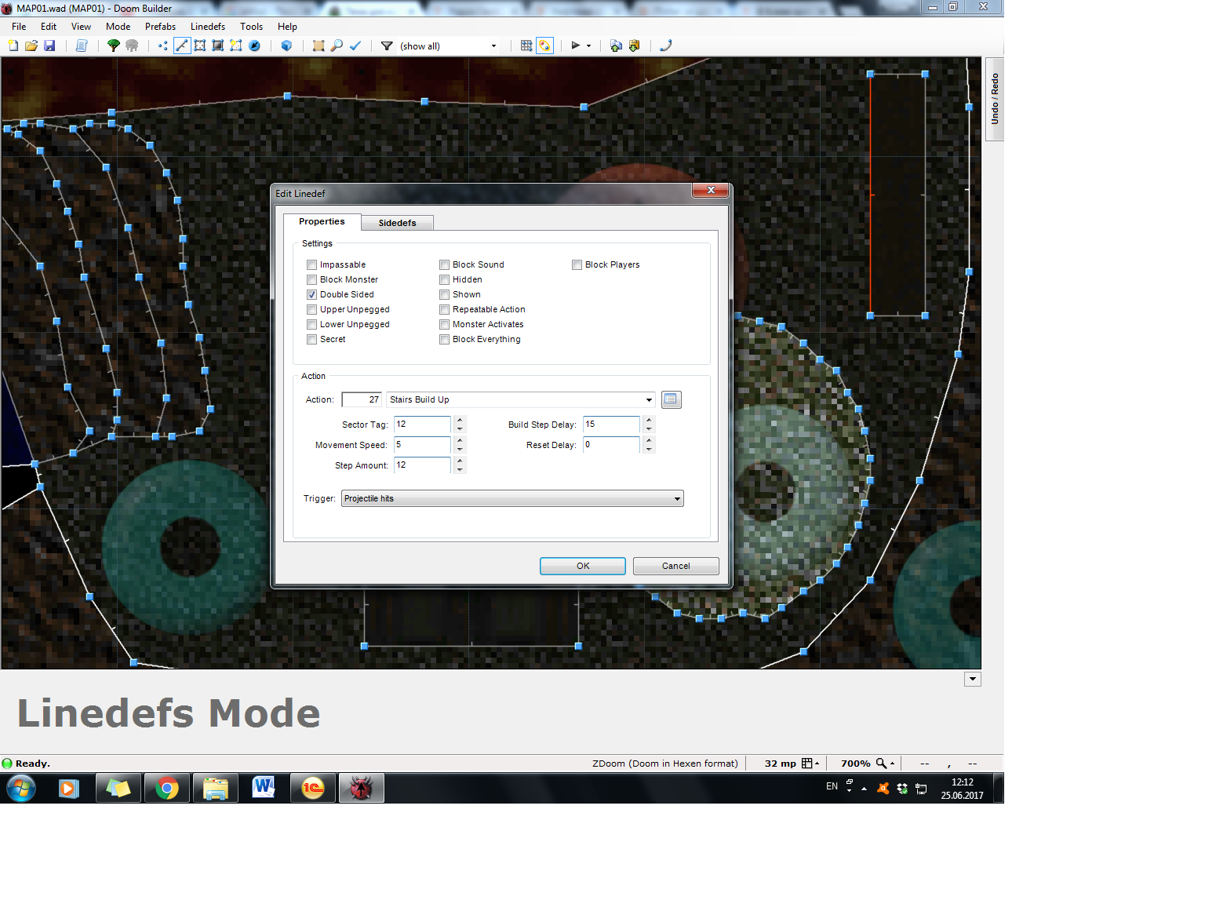Open the File menu
The image size is (1205, 904).
tap(19, 26)
